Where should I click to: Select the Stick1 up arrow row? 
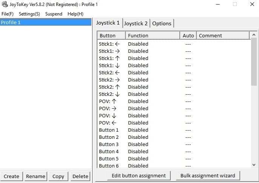(x=174, y=58)
